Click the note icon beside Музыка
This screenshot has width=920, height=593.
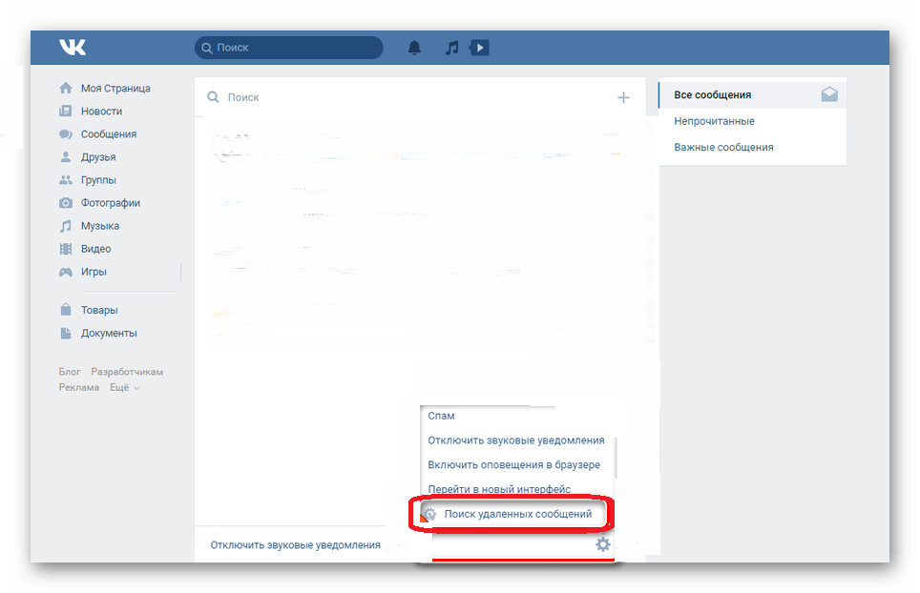pyautogui.click(x=66, y=226)
